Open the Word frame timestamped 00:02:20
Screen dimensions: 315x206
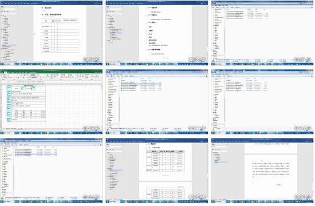(x=51, y=33)
